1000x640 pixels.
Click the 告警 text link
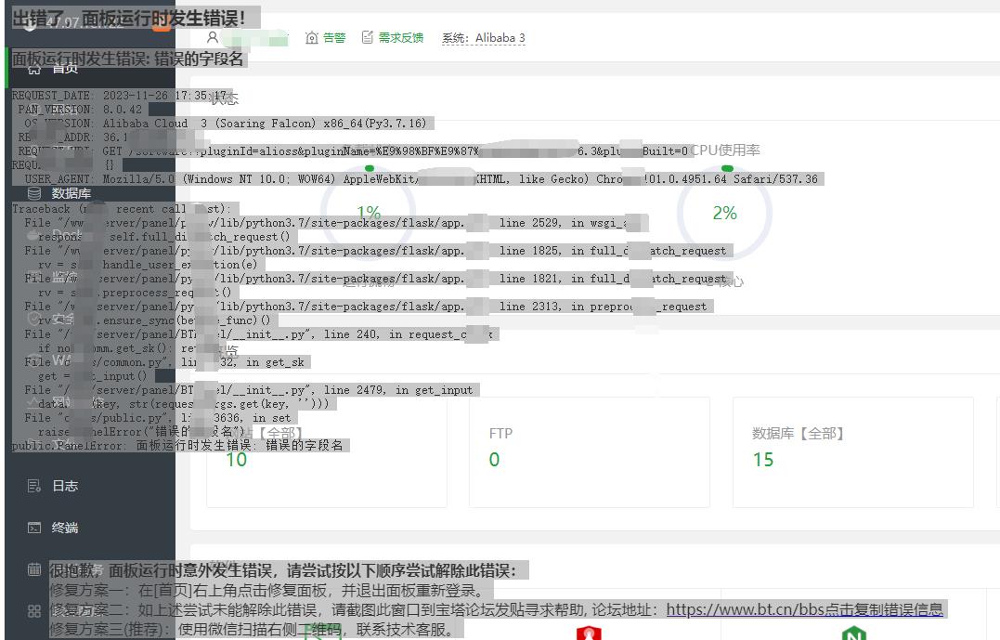(334, 38)
